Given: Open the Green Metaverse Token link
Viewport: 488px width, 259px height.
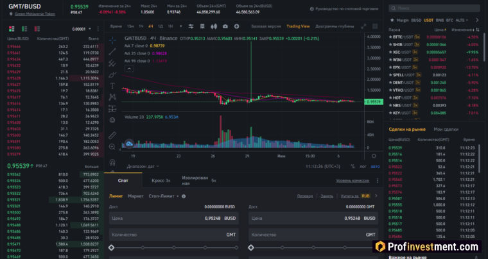Looking at the screenshot, I should 35,14.
